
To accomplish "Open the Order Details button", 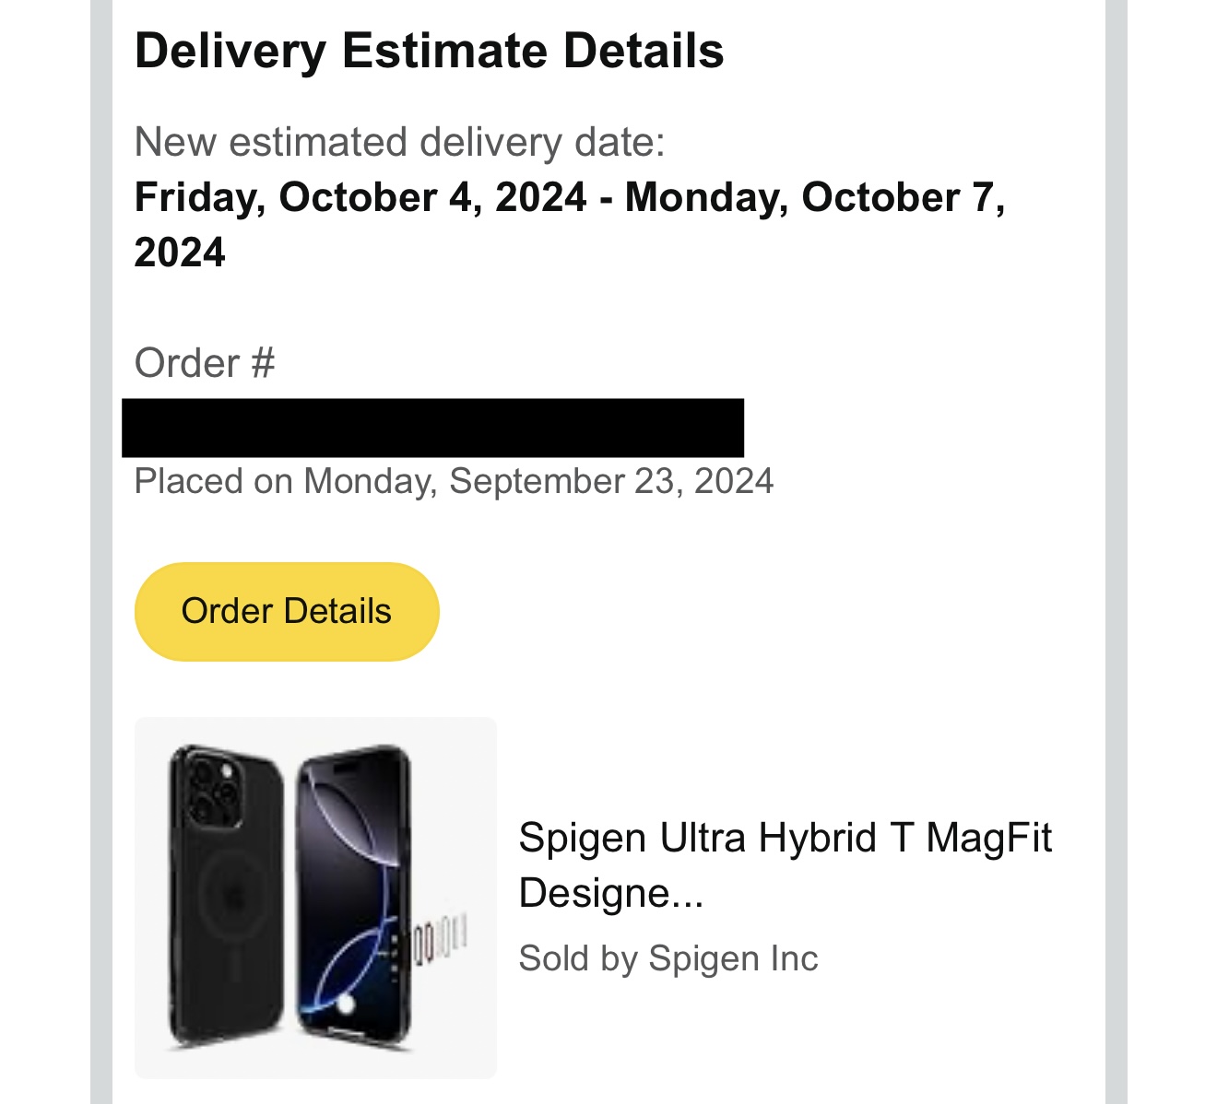I will coord(287,612).
